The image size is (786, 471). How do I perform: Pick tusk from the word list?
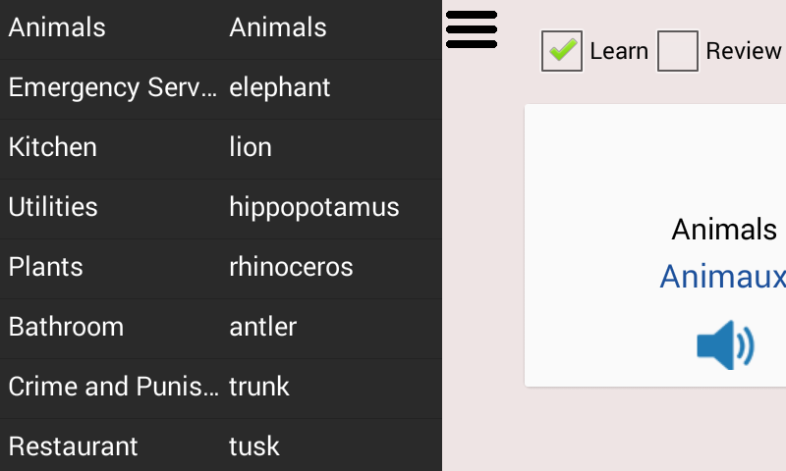tap(254, 446)
